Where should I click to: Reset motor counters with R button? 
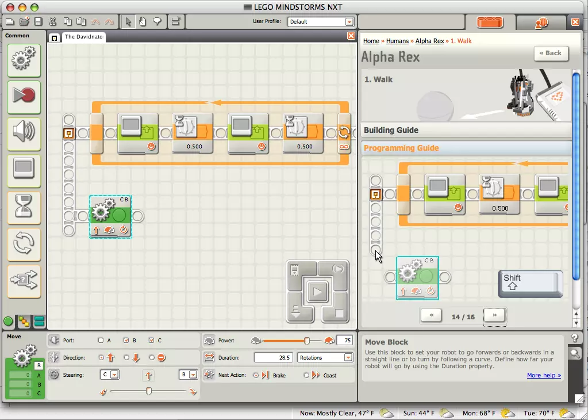[x=39, y=365]
